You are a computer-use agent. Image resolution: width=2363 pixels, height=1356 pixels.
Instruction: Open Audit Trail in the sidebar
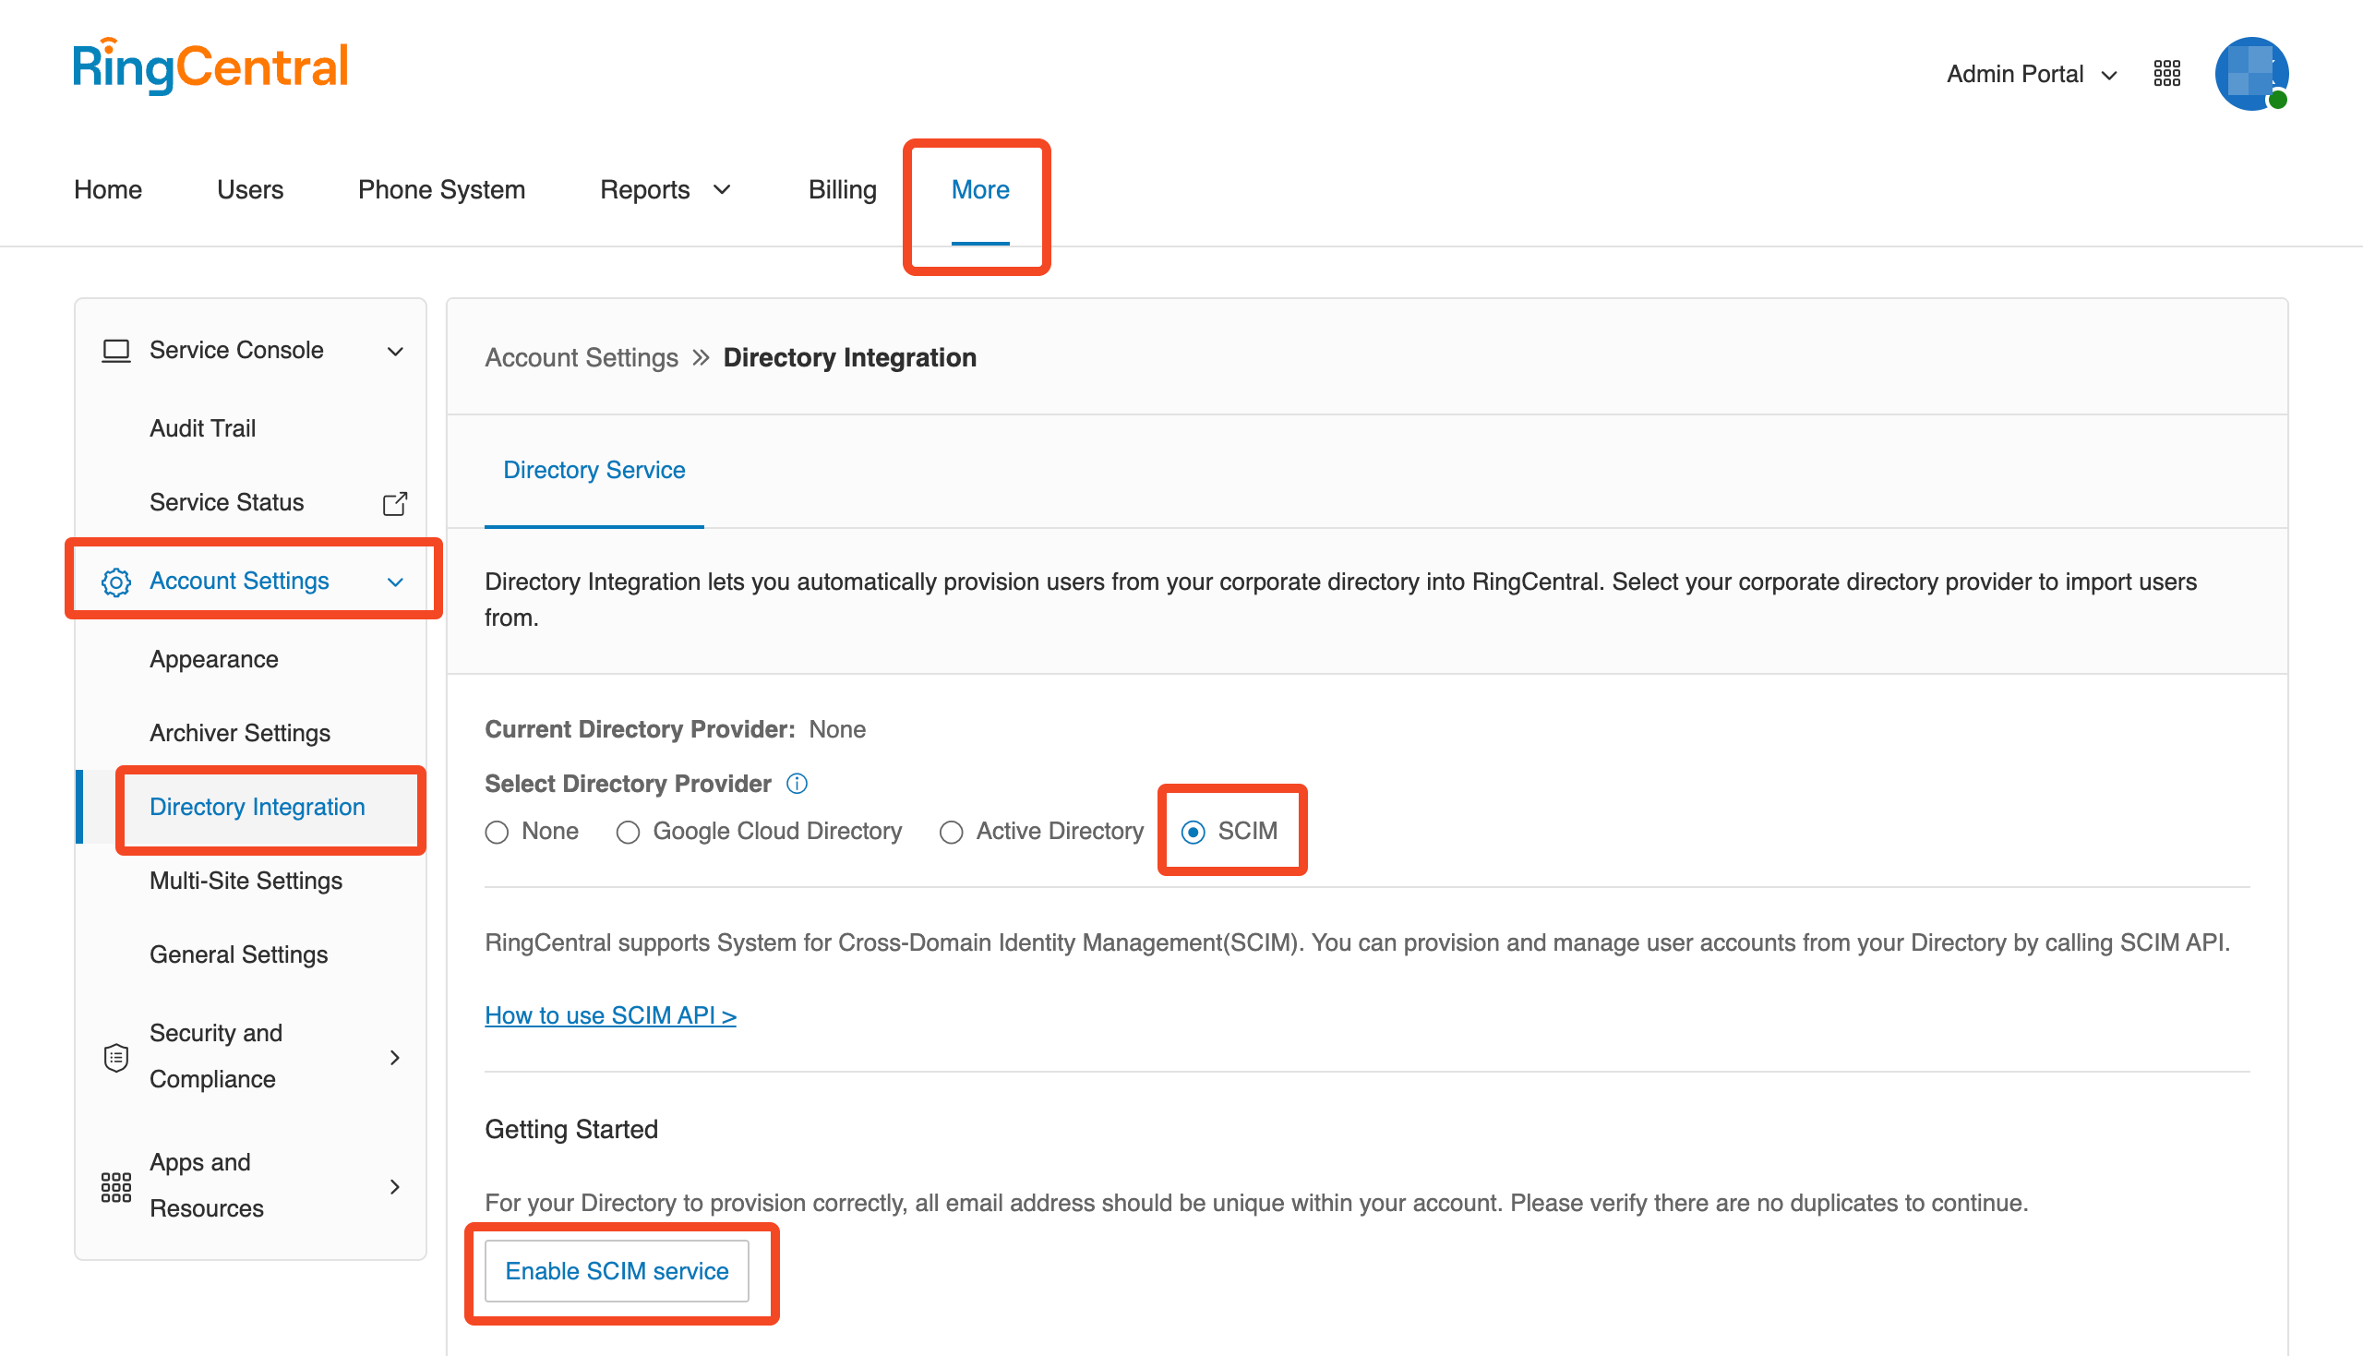[203, 428]
